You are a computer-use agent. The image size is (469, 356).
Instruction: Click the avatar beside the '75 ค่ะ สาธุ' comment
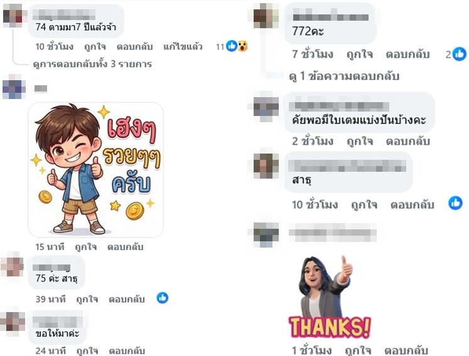coord(13,266)
